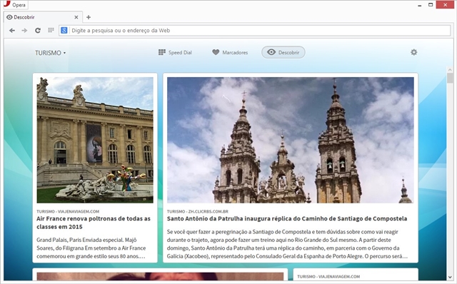This screenshot has width=457, height=284.
Task: Close the Descobrir tab
Action: pos(76,17)
